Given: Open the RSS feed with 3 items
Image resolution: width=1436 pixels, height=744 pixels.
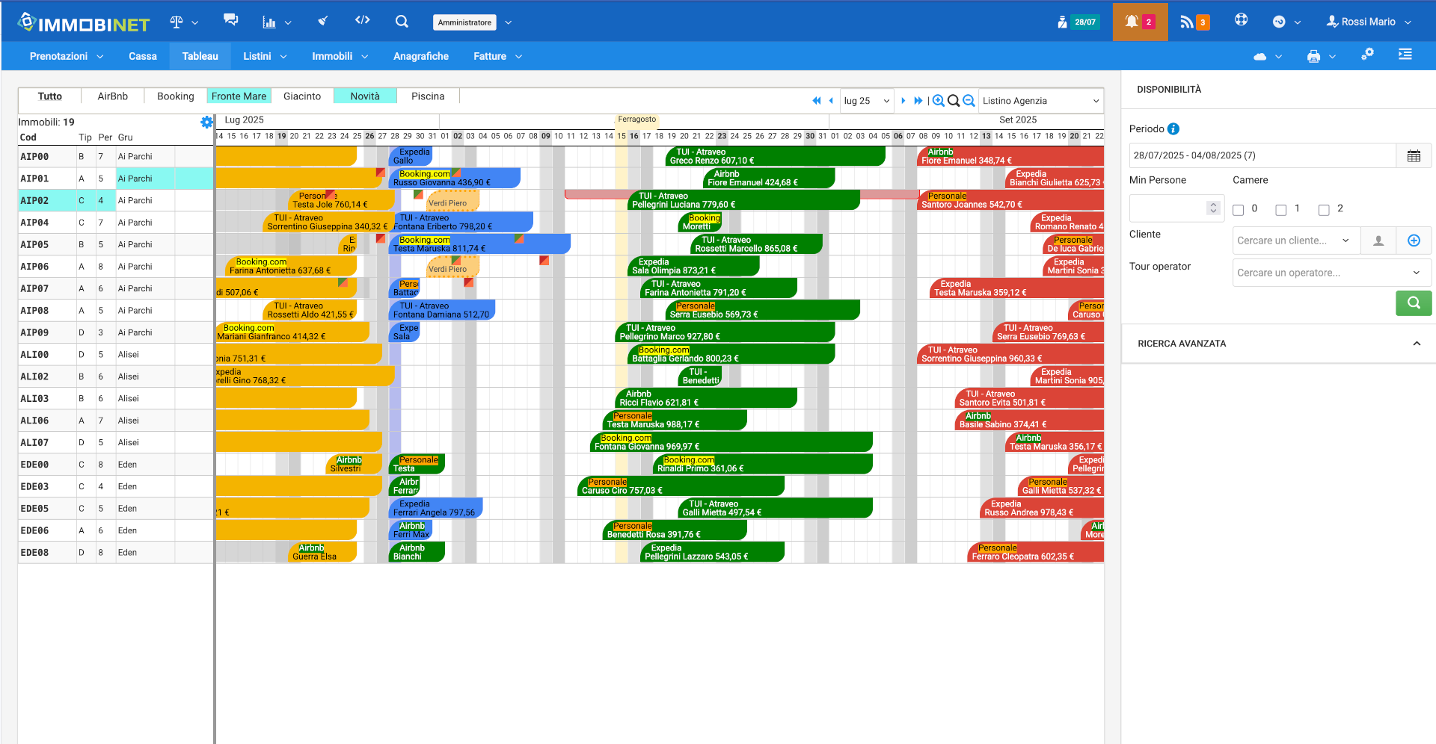Looking at the screenshot, I should [1194, 22].
